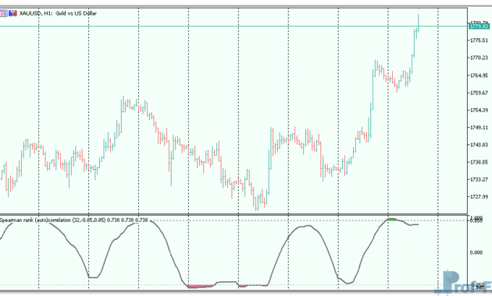
Task: Click the 1759.67 price axis label
Action: 479,93
